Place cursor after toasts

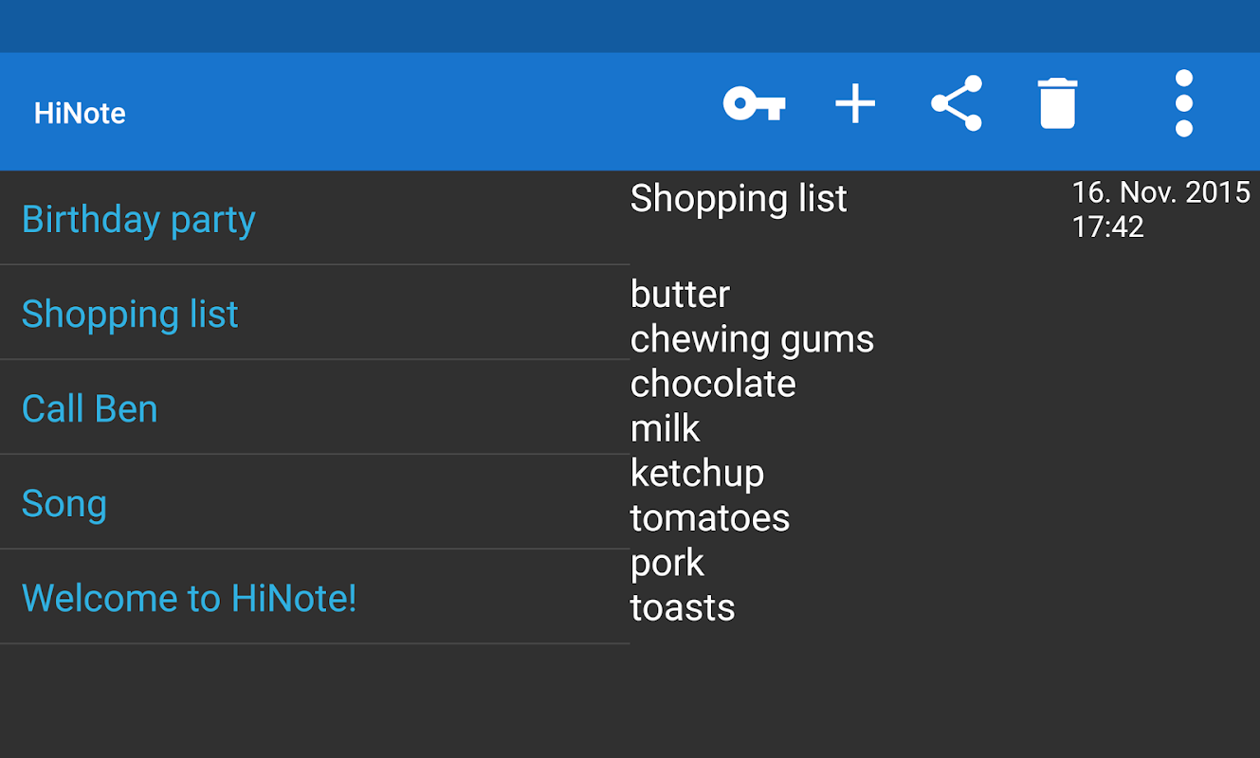point(736,608)
